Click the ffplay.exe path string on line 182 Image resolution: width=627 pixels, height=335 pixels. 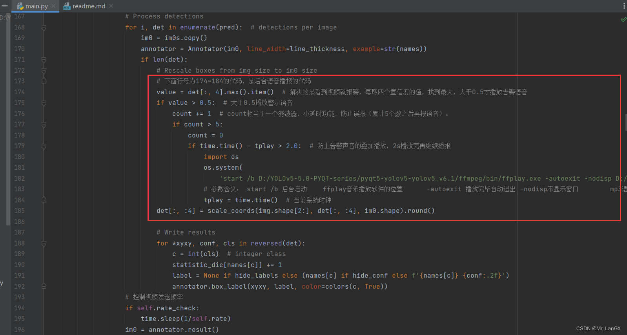[423, 179]
